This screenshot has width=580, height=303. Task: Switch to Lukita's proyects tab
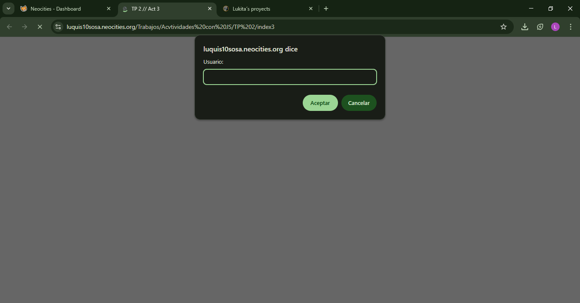(251, 8)
